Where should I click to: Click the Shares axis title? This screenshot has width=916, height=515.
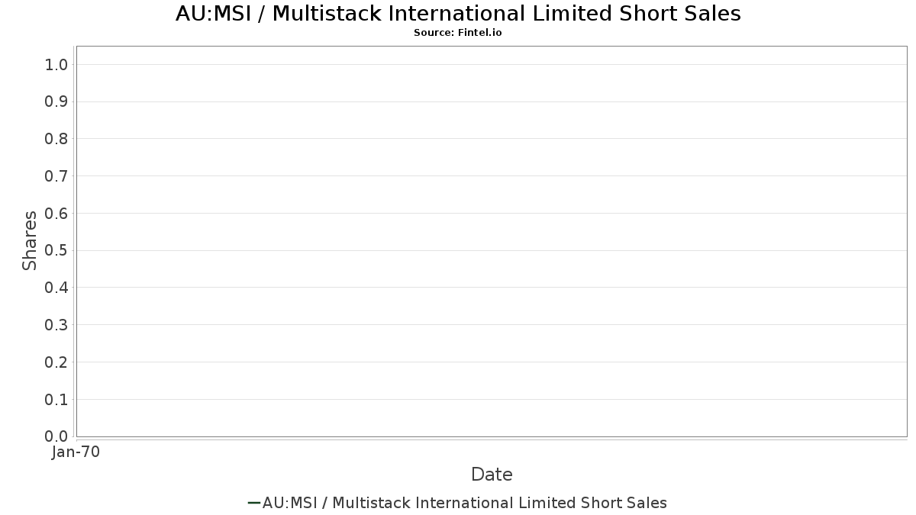coord(30,241)
